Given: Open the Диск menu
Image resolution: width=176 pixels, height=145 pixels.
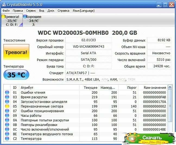Looking at the screenshot, I should click(x=51, y=11).
